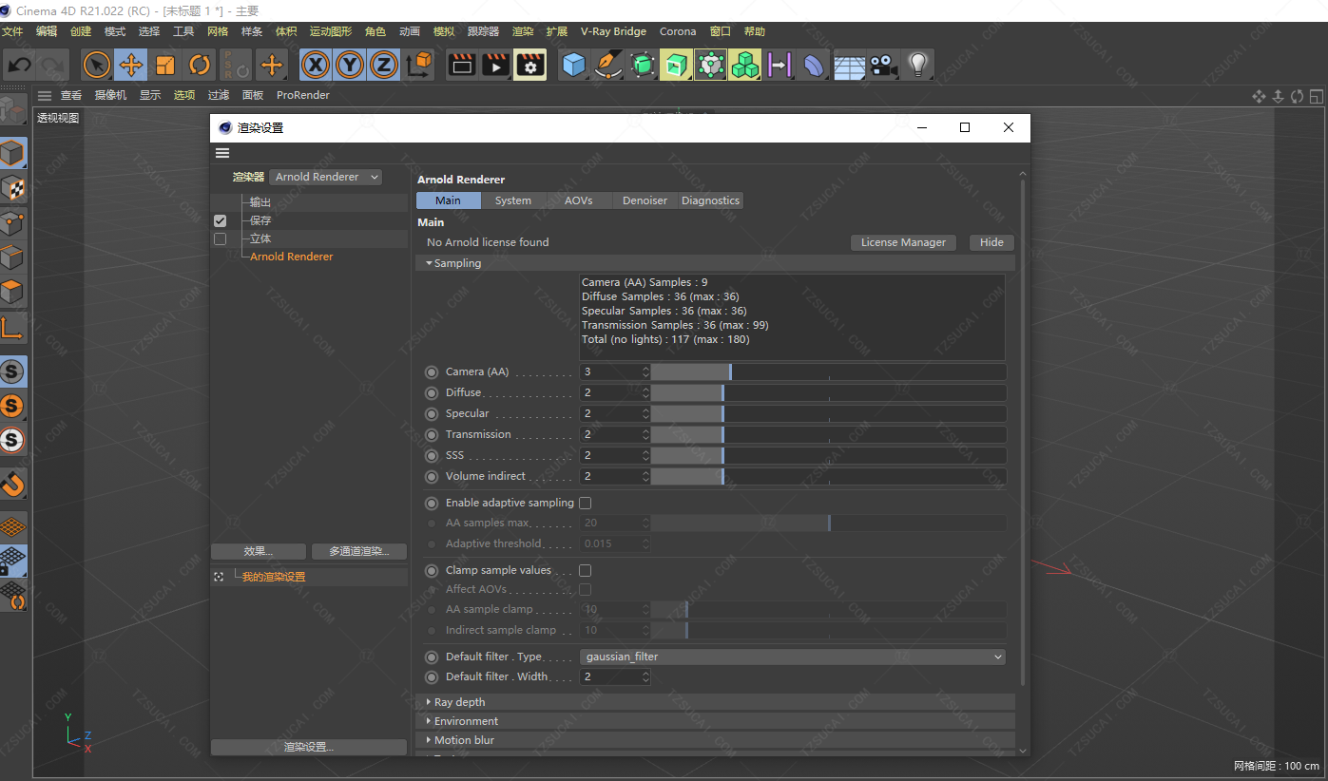Select the Scale tool

pyautogui.click(x=165, y=66)
